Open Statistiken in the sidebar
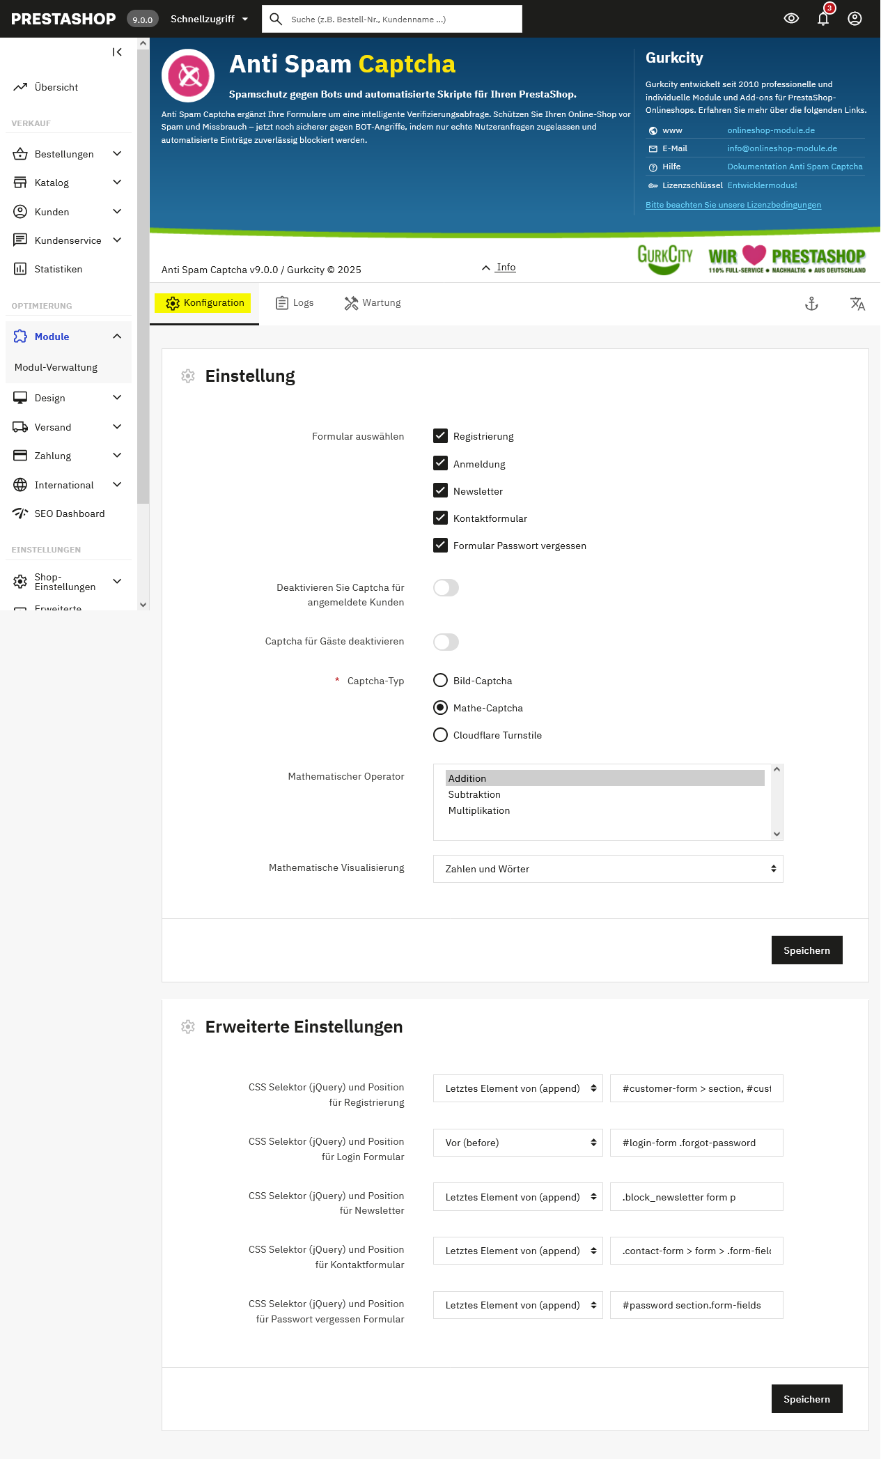 click(59, 269)
